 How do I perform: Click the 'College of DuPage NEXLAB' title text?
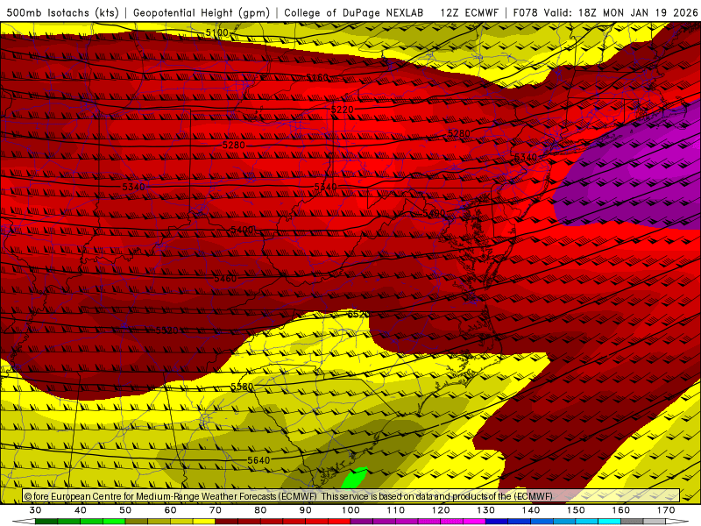354,13
